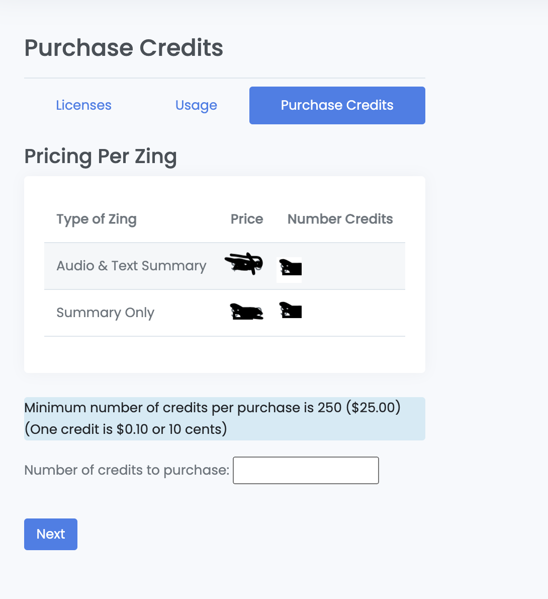
Task: Click the Number of credits to purchase label
Action: (x=127, y=470)
